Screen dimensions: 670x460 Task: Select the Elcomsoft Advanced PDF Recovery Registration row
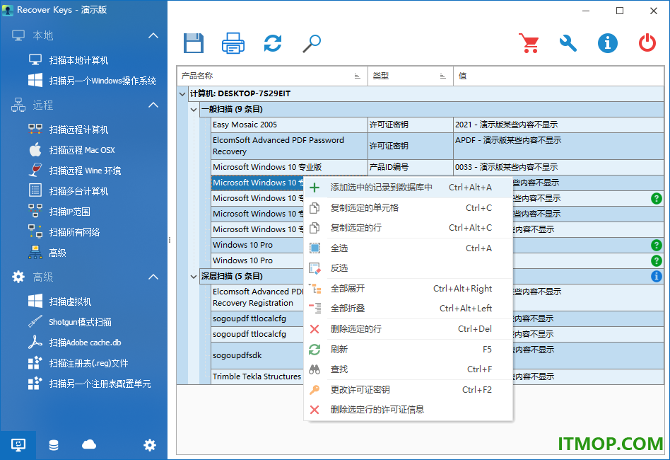[x=258, y=297]
